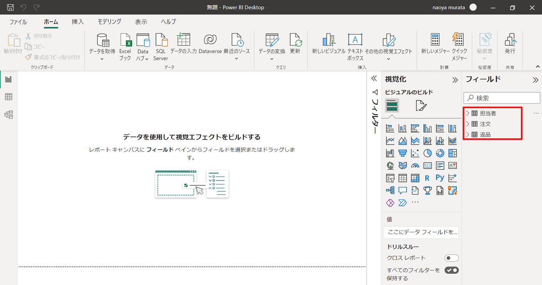This screenshot has width=542, height=285.
Task: Select the treemap visual
Action: [453, 153]
